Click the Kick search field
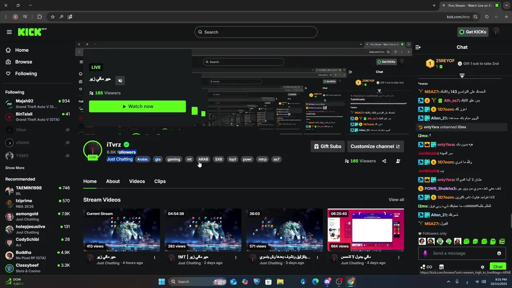This screenshot has height=288, width=512. pyautogui.click(x=256, y=32)
